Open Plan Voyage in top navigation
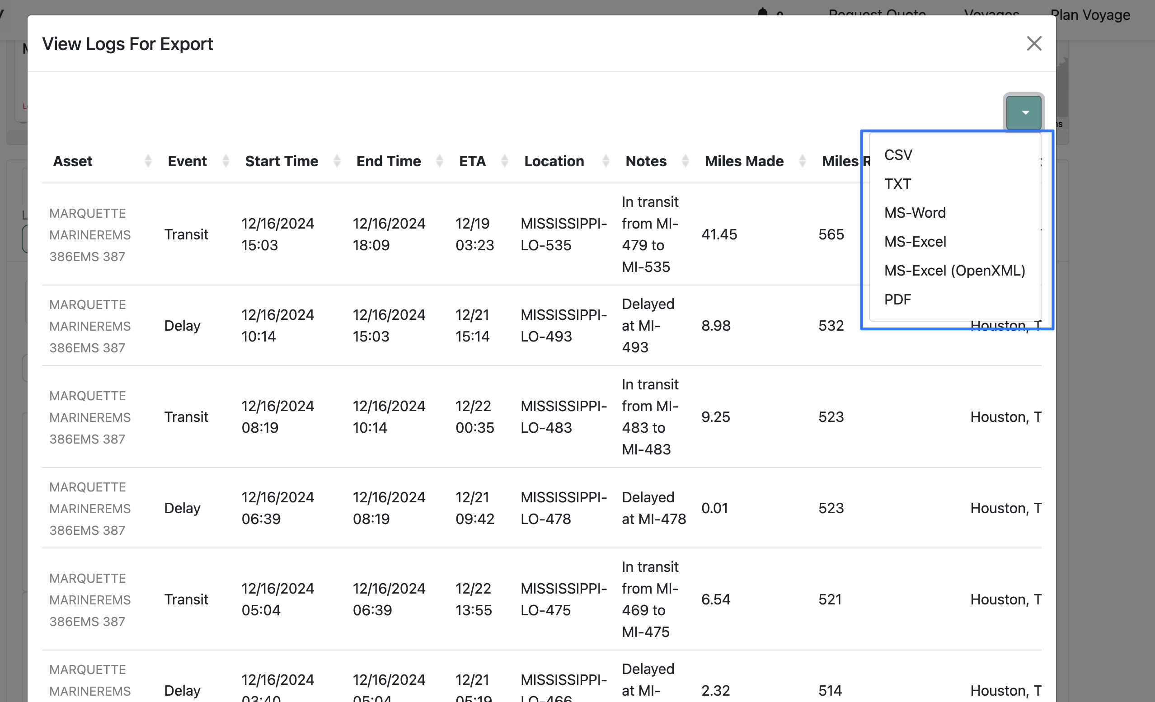Viewport: 1155px width, 702px height. pos(1090,15)
